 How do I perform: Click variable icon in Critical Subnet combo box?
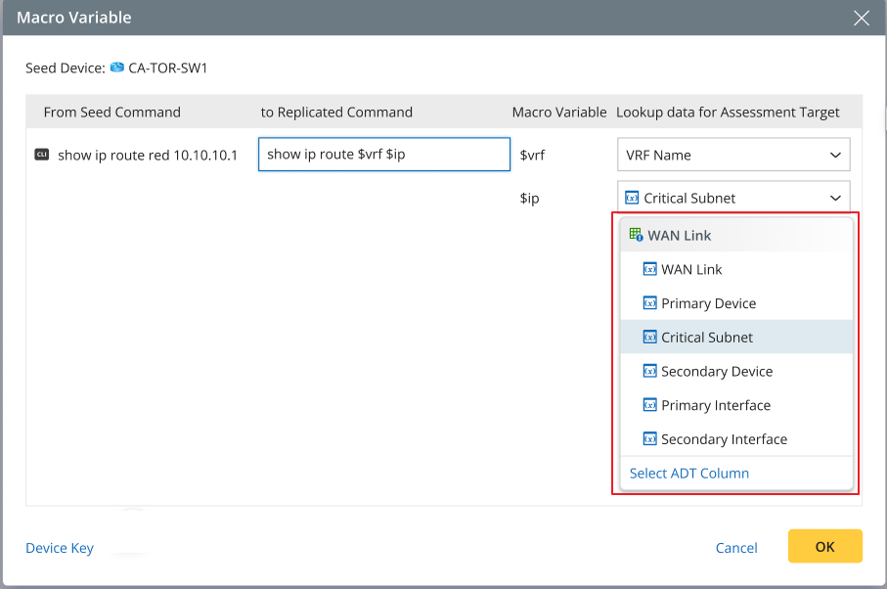632,198
